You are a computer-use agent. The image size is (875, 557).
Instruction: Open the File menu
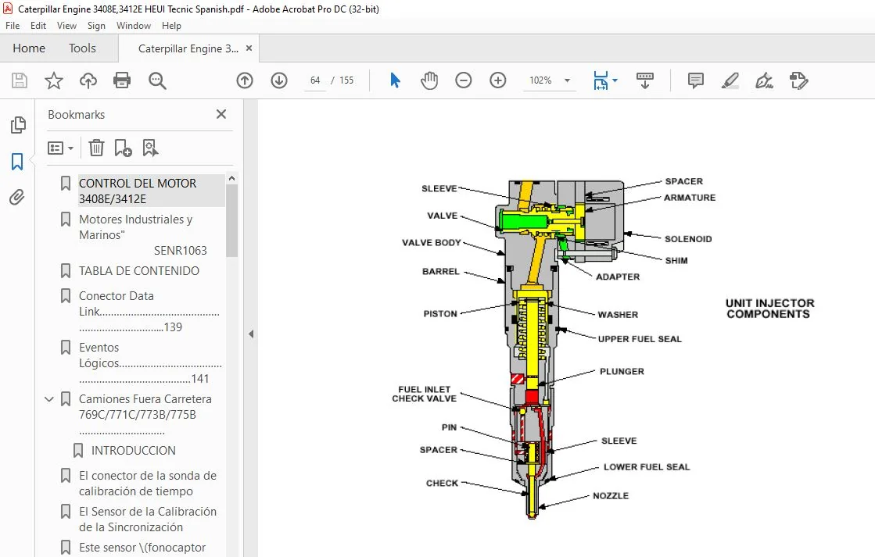pyautogui.click(x=13, y=26)
